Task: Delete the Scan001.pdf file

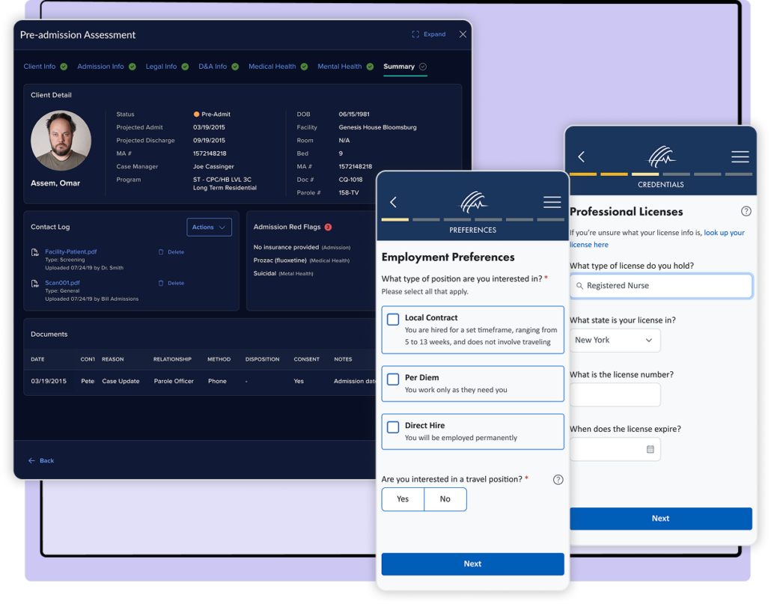Action: click(x=171, y=283)
